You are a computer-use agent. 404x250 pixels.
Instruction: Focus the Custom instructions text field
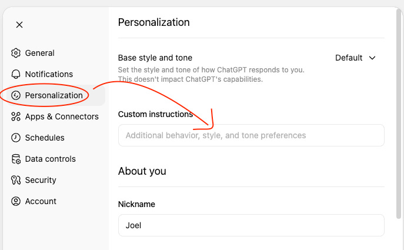pos(251,135)
